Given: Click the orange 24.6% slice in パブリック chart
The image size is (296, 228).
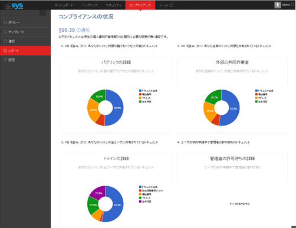Looking at the screenshot, I should click(93, 110).
